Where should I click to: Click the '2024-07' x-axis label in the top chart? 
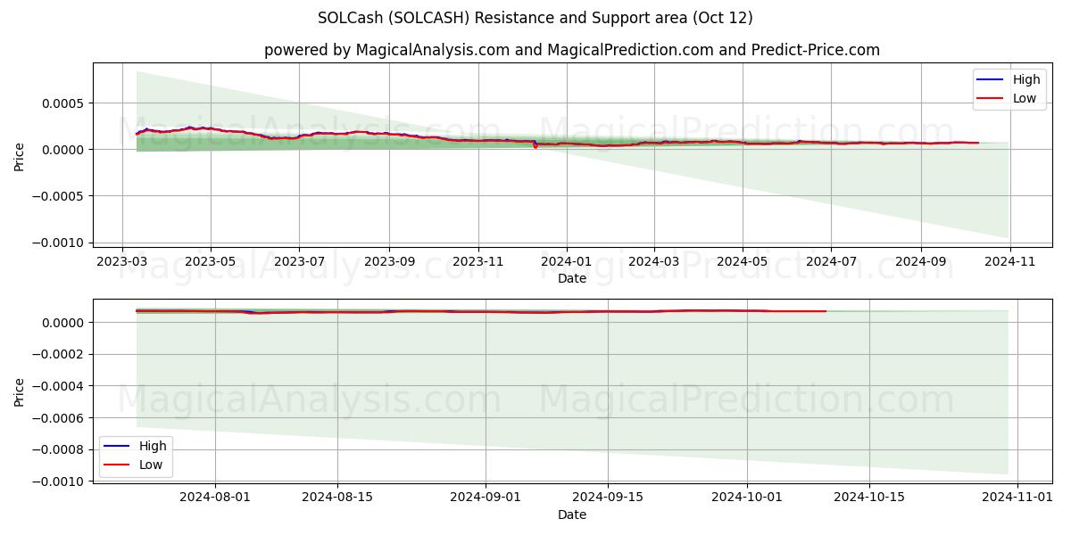[831, 262]
